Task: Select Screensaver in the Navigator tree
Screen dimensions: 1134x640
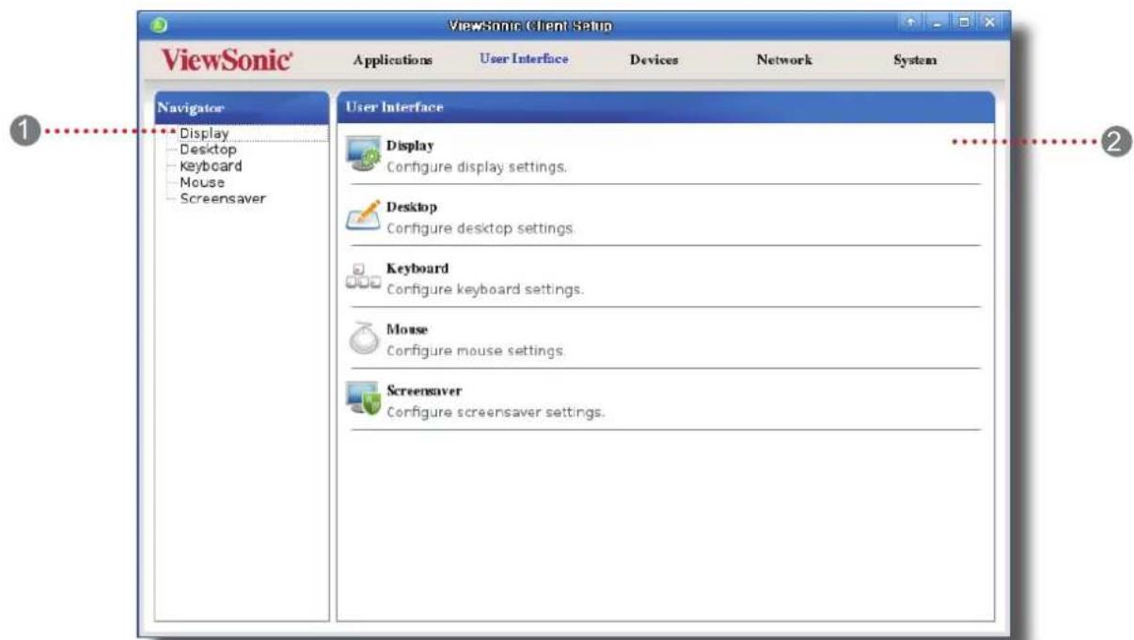Action: pyautogui.click(x=222, y=199)
